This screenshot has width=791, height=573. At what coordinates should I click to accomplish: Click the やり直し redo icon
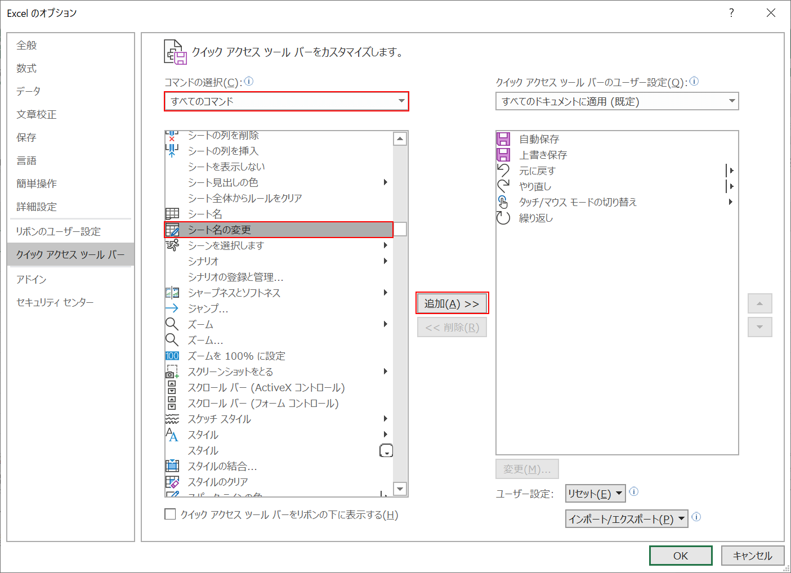coord(503,186)
